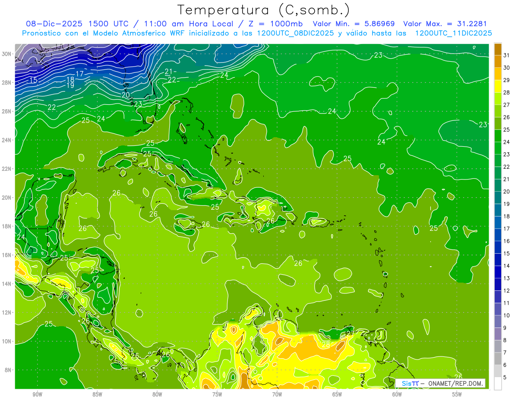Click the 18N latitude axis label
The image size is (518, 400).
click(x=7, y=226)
